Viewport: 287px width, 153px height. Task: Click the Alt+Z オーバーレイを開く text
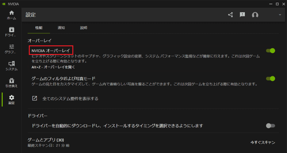53,67
